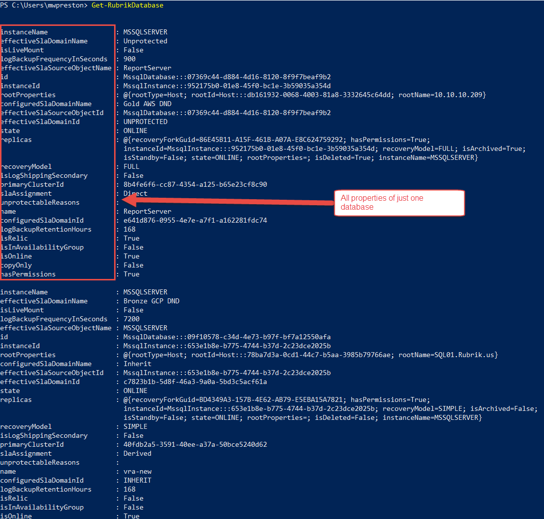Select the 'Gold AWS DND' value
Image resolution: width=544 pixels, height=519 pixels.
tap(147, 104)
